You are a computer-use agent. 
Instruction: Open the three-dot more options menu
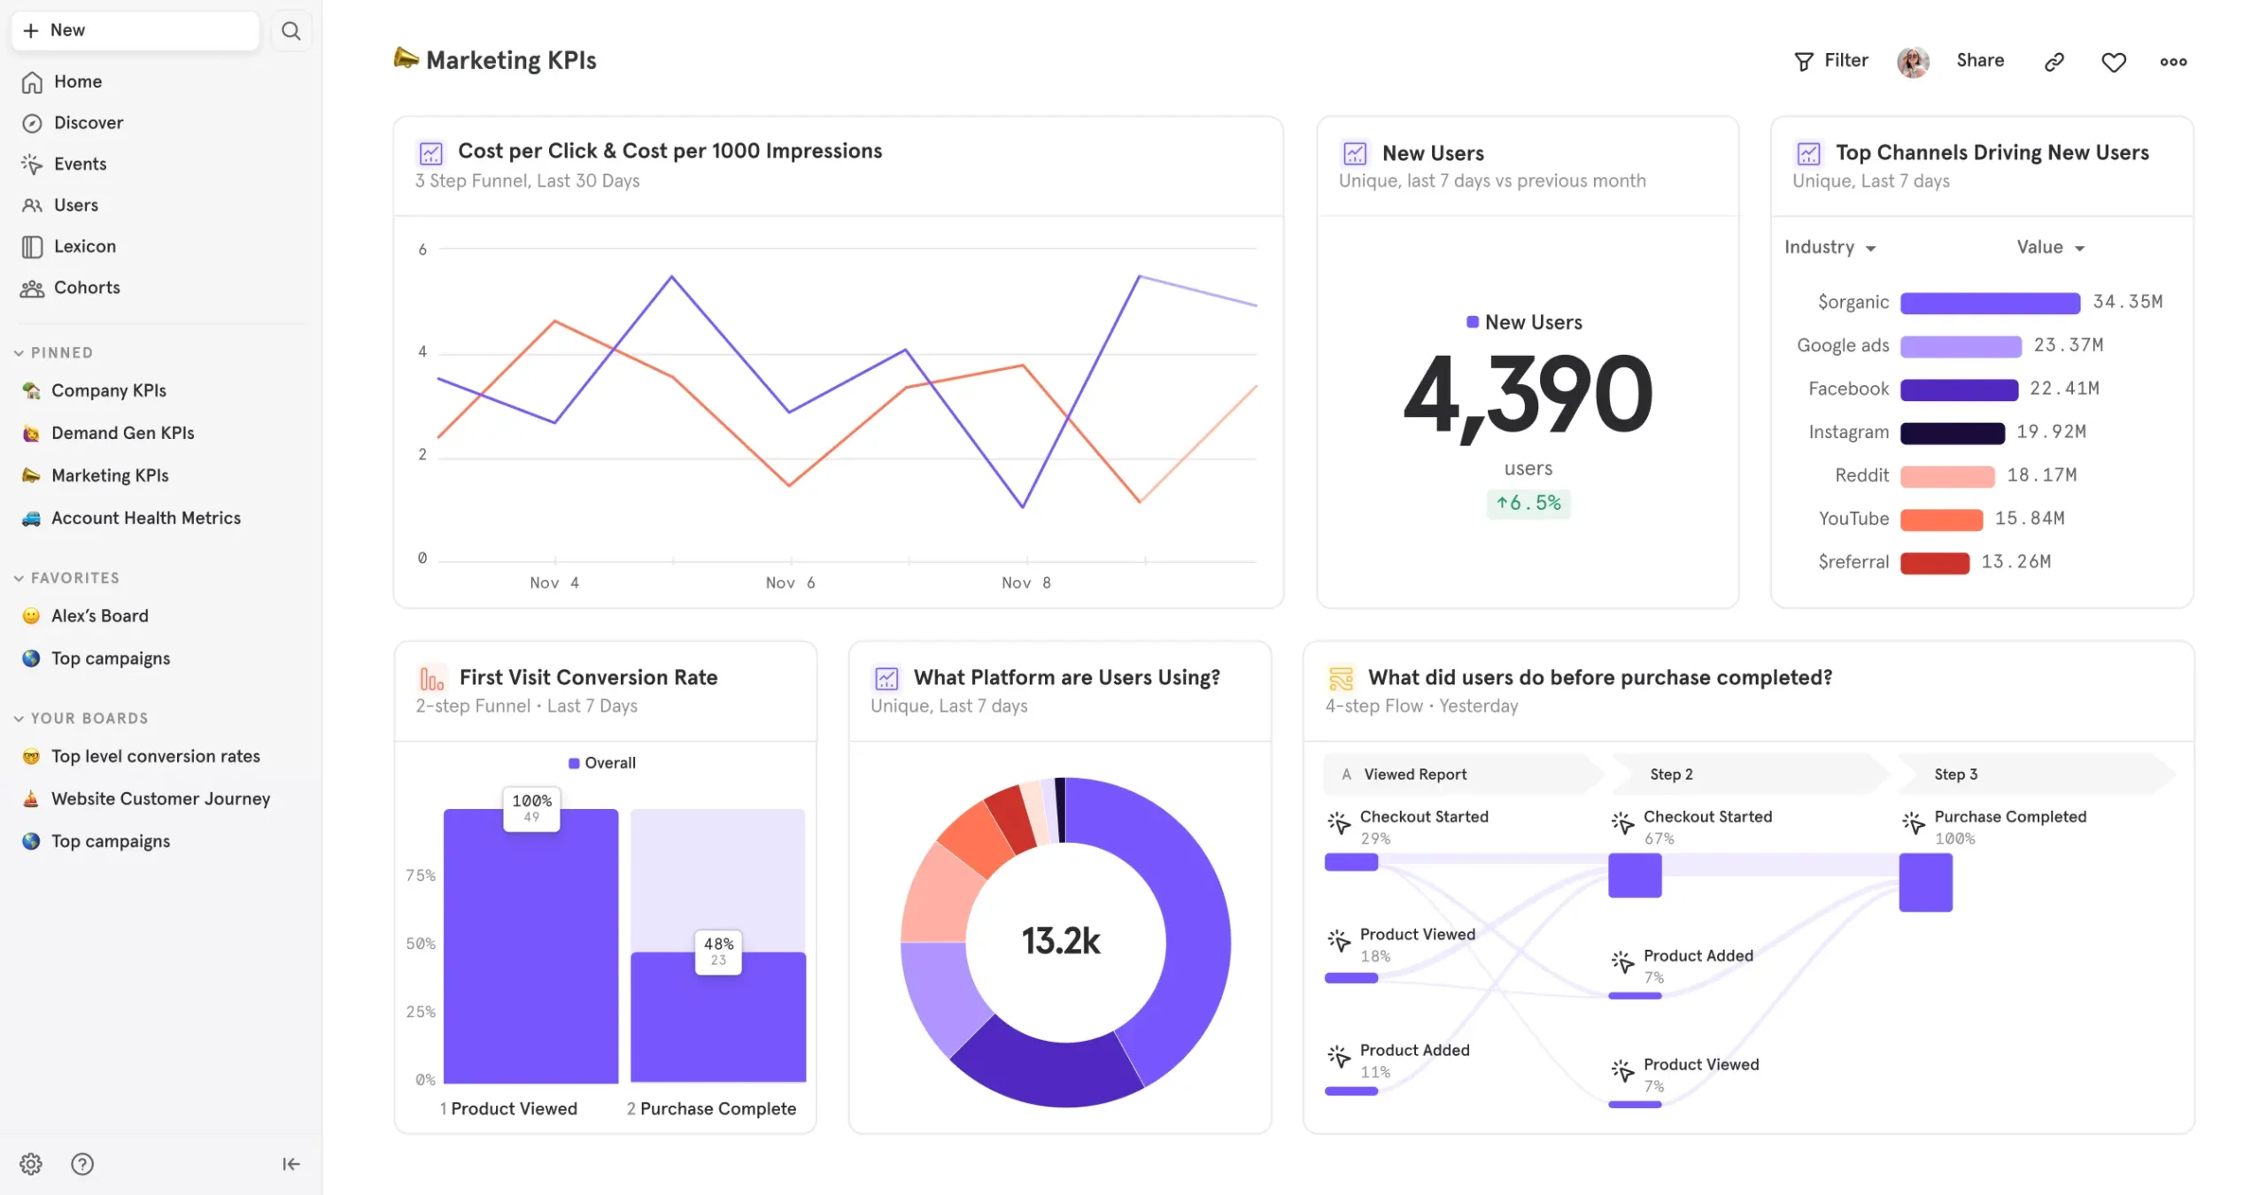tap(2172, 61)
